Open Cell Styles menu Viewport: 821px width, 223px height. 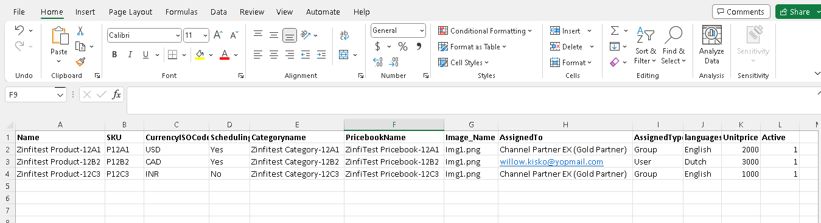(464, 62)
